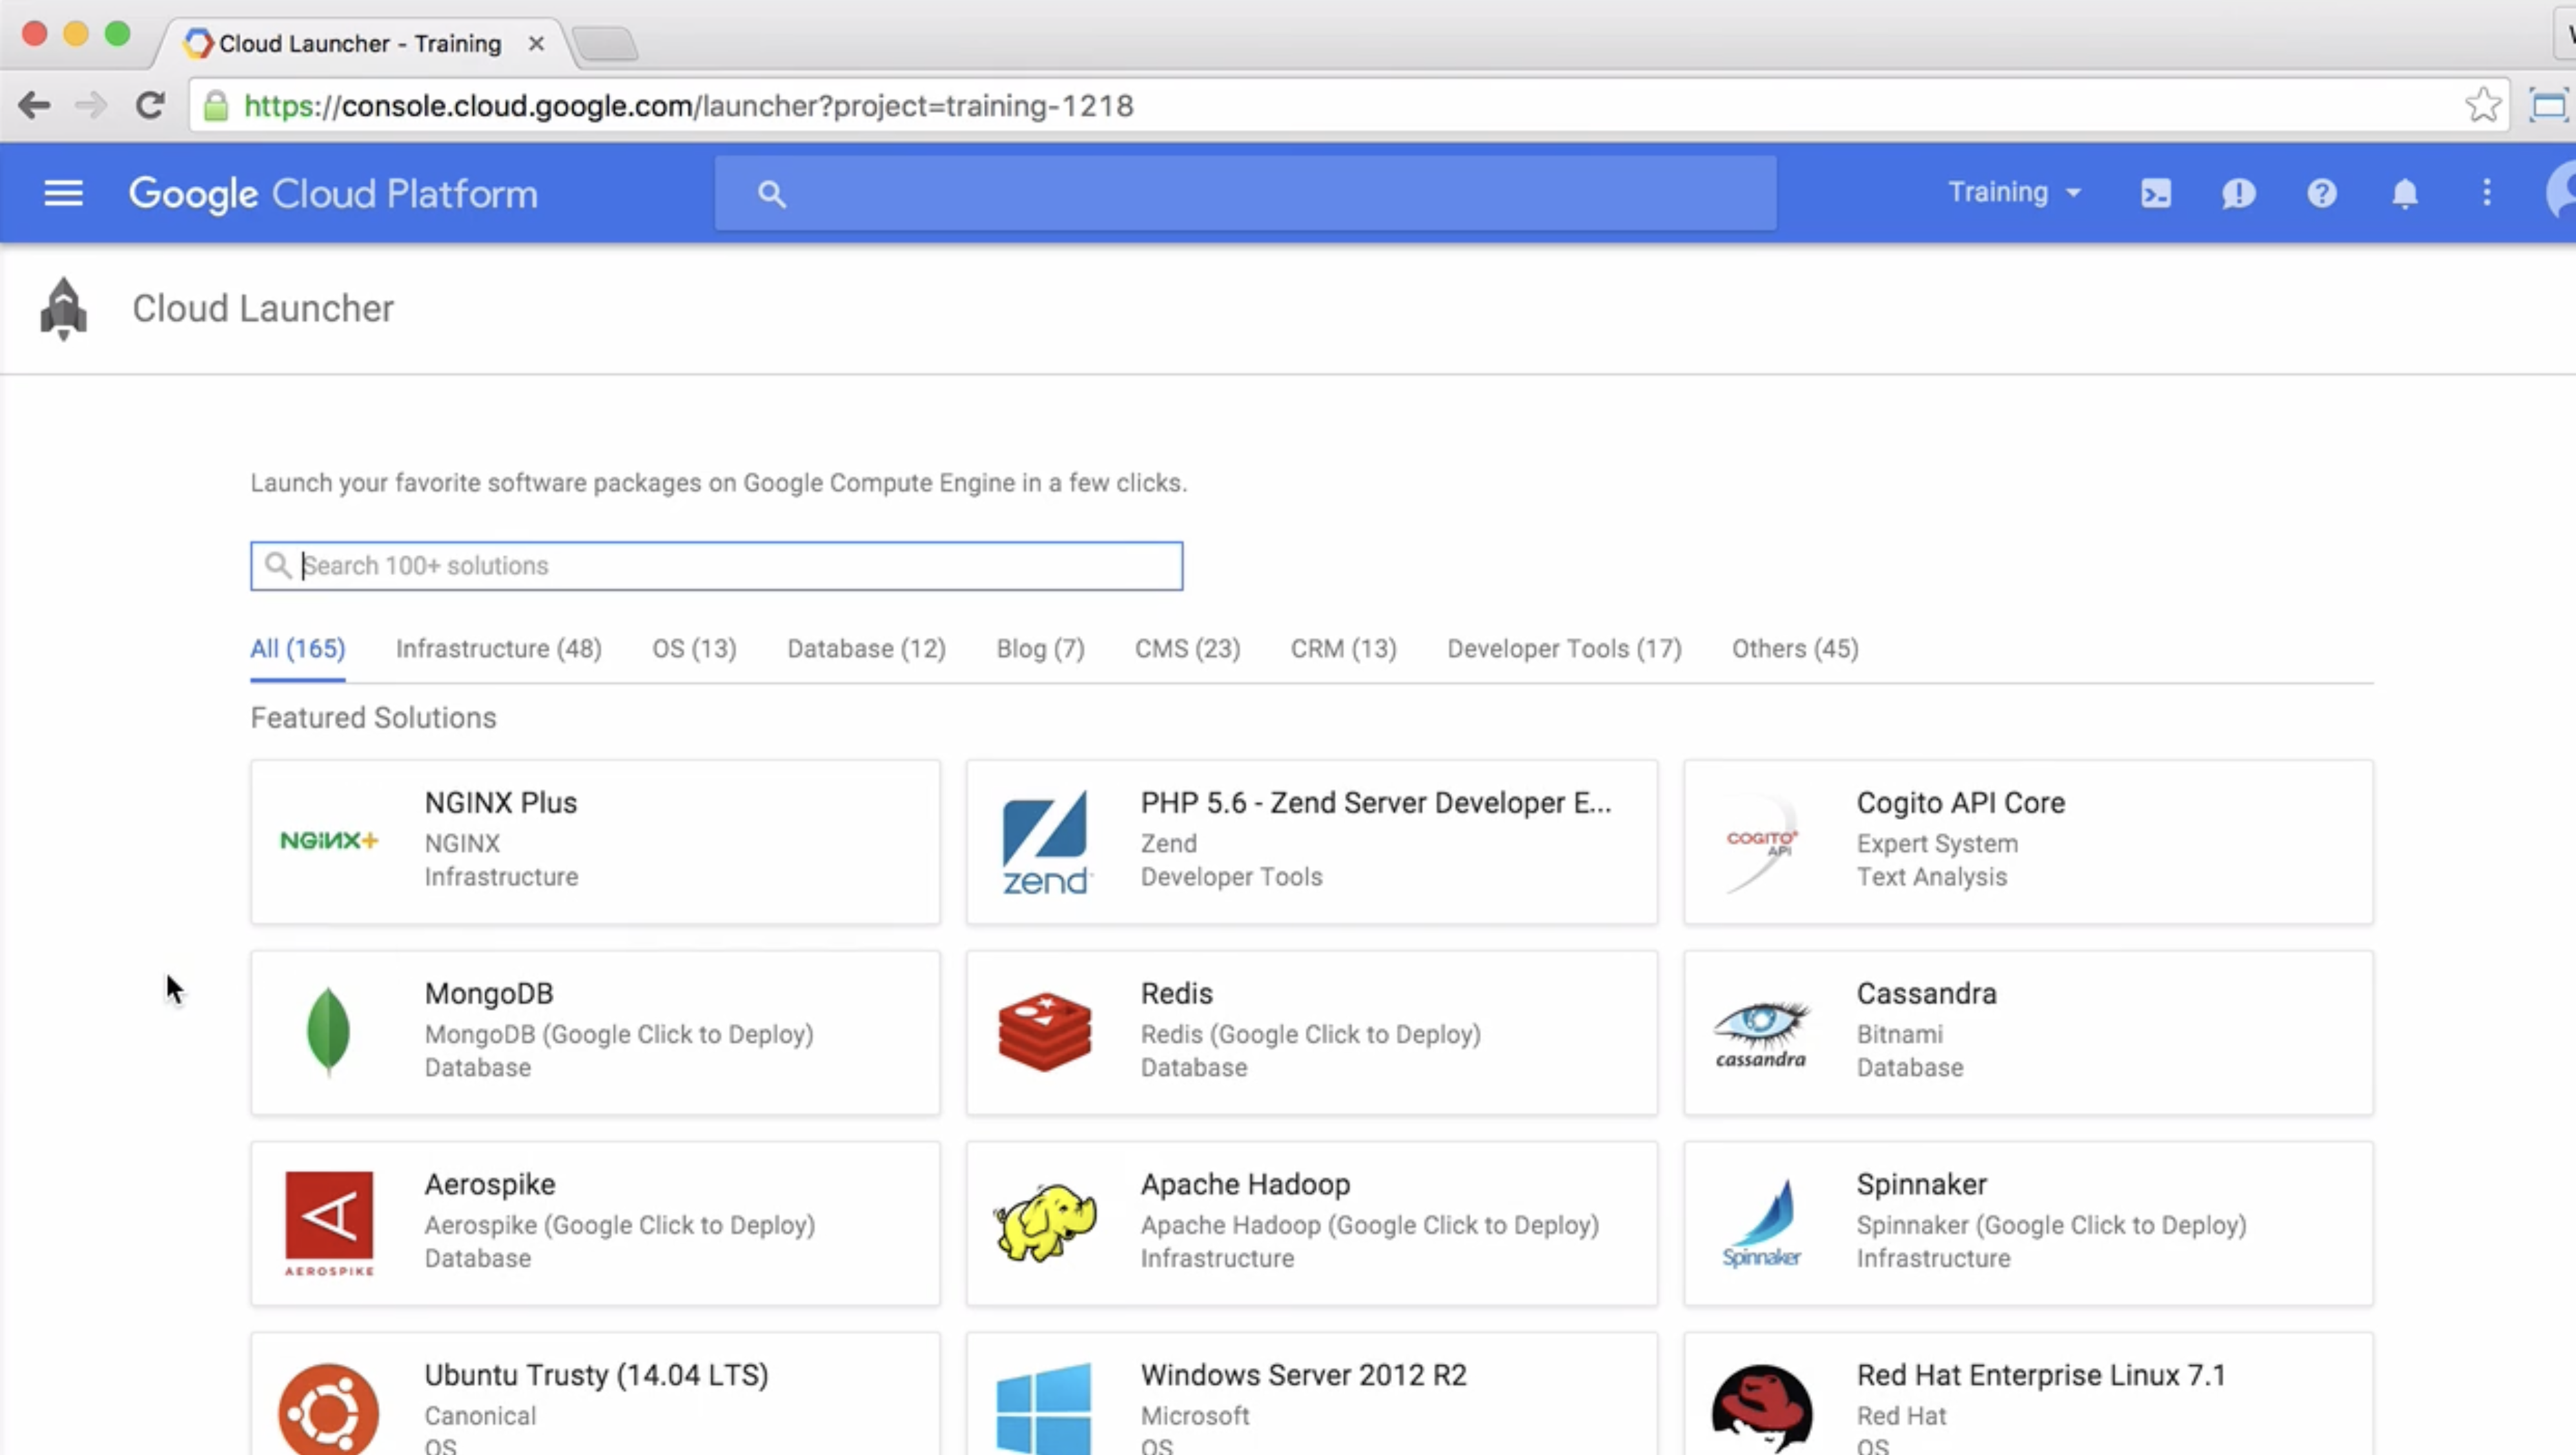Switch to Infrastructure (48) tab
The width and height of the screenshot is (2576, 1455).
click(x=499, y=649)
